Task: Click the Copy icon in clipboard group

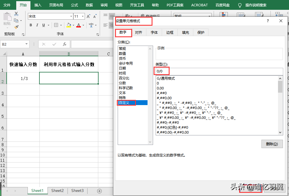Action: (16, 20)
